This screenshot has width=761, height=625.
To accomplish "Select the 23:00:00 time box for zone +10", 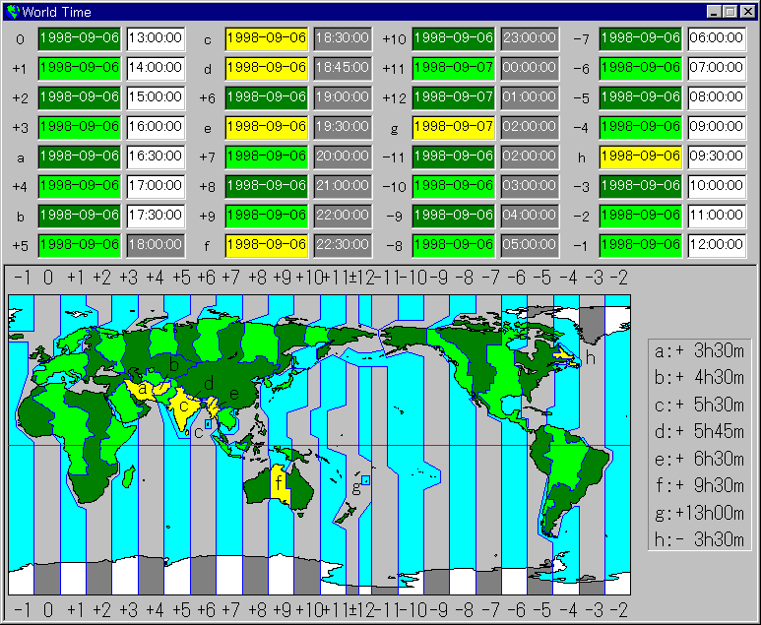I will (x=530, y=38).
